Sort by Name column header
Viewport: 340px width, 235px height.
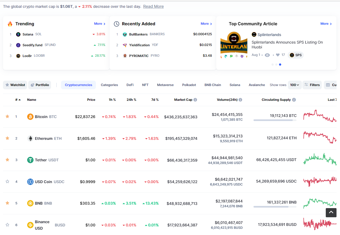click(x=32, y=100)
